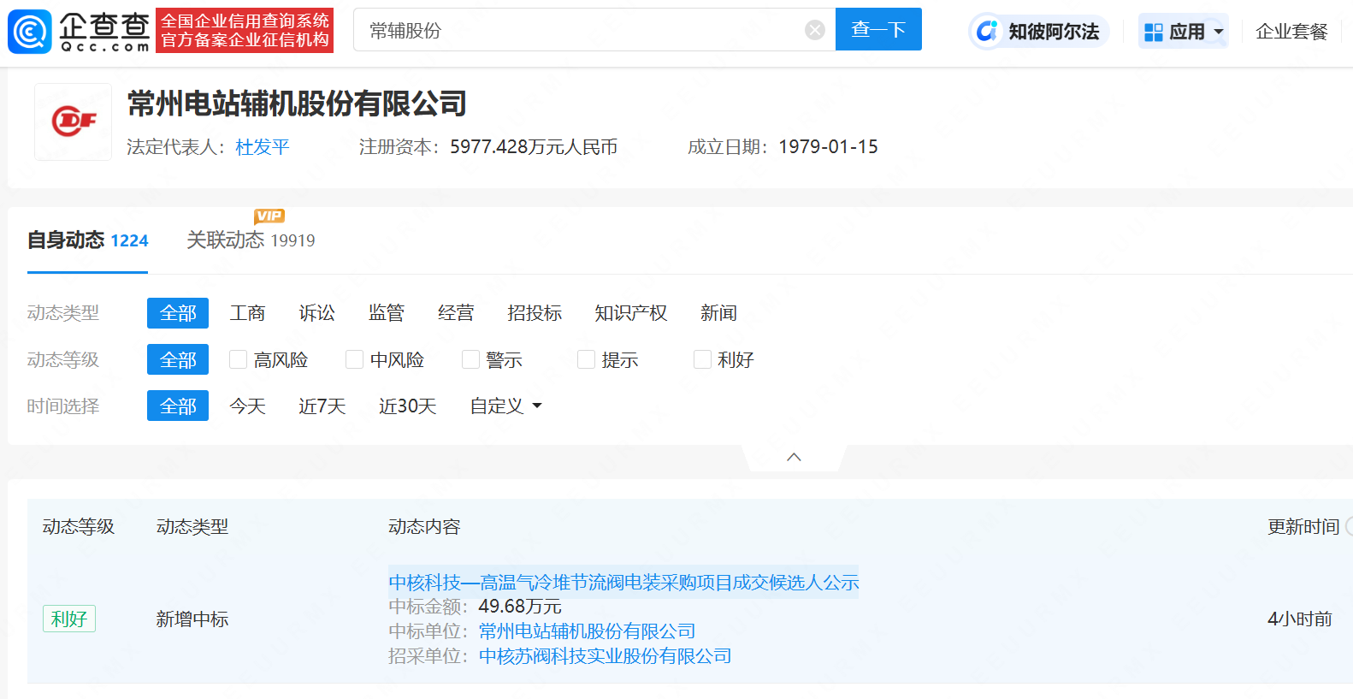1353x699 pixels.
Task: Check the 中风险 checkbox
Action: click(354, 359)
